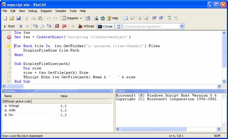
Task: Click the Step Over debug icon
Action: pos(42,26)
